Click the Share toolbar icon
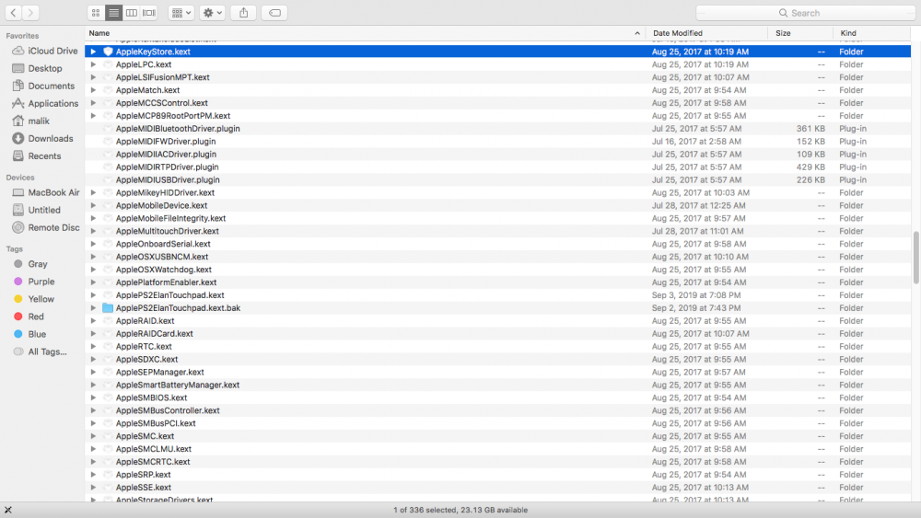Viewport: 921px width, 518px height. click(243, 13)
